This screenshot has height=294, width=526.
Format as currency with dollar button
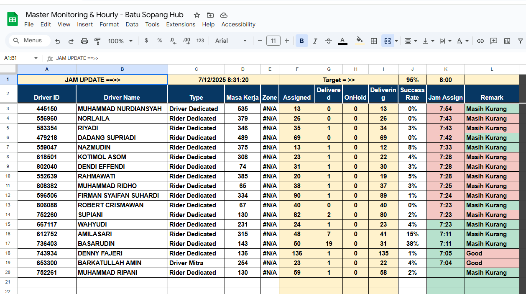(x=146, y=41)
